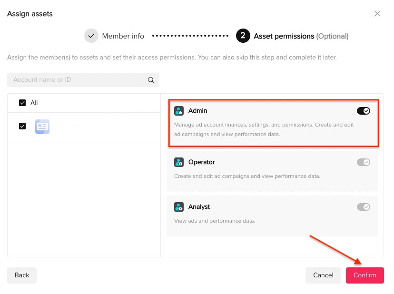Click the Admin role icon
The width and height of the screenshot is (394, 294).
tap(179, 111)
